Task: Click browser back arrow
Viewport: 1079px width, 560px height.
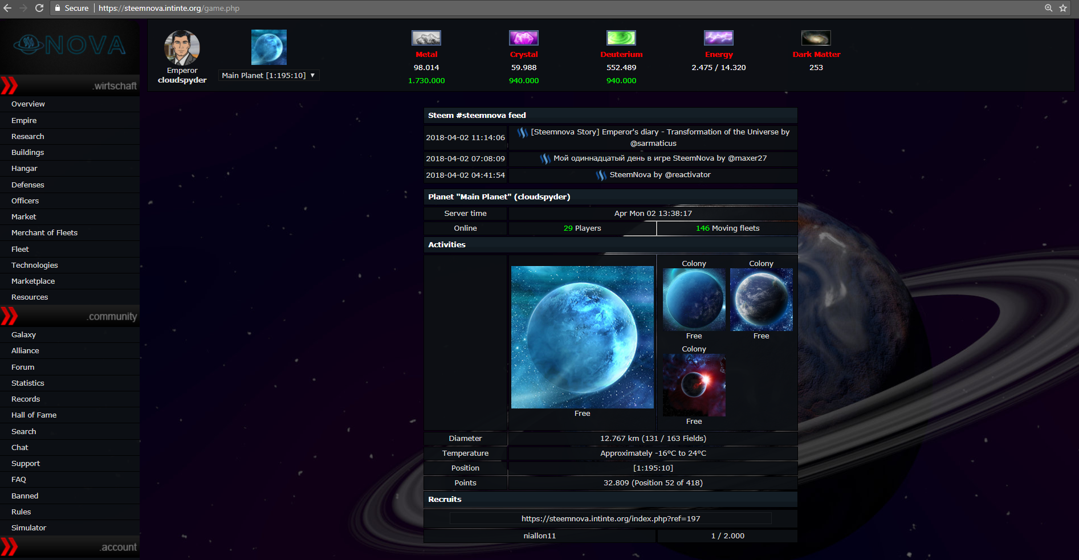Action: pyautogui.click(x=7, y=8)
